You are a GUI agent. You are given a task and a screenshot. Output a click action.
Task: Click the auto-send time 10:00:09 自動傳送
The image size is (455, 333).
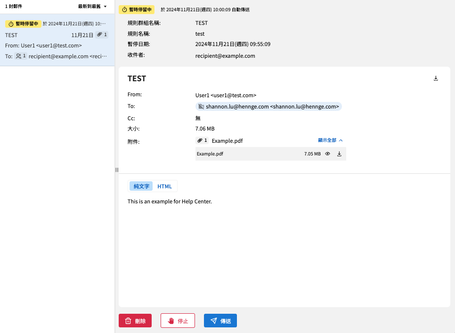point(205,9)
